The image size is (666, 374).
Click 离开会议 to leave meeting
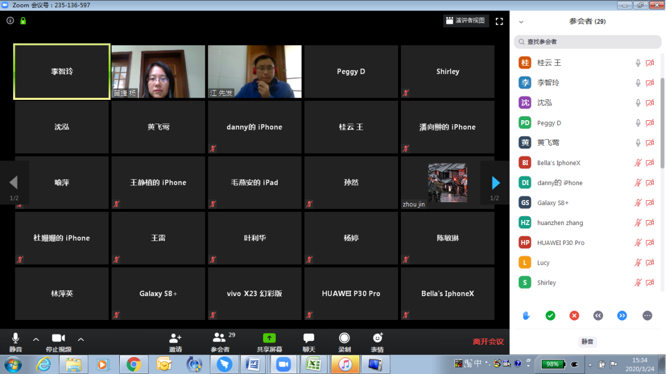tap(488, 341)
